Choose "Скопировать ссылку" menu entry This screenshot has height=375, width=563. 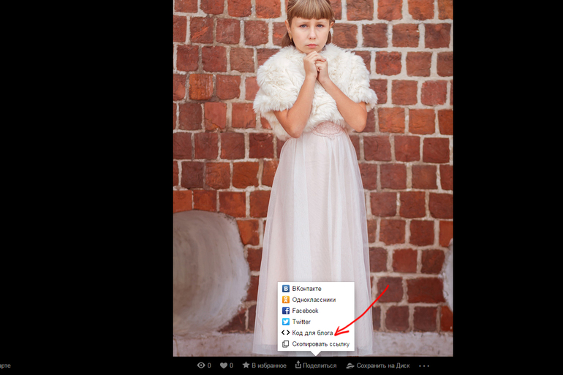[x=320, y=344]
